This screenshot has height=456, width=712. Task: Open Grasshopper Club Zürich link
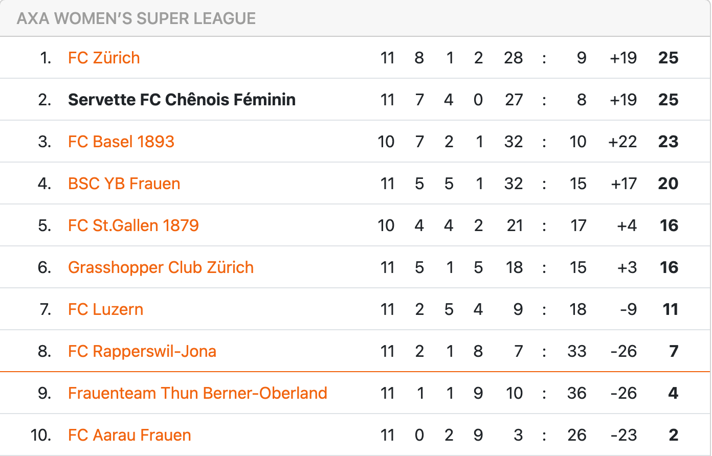pos(161,267)
